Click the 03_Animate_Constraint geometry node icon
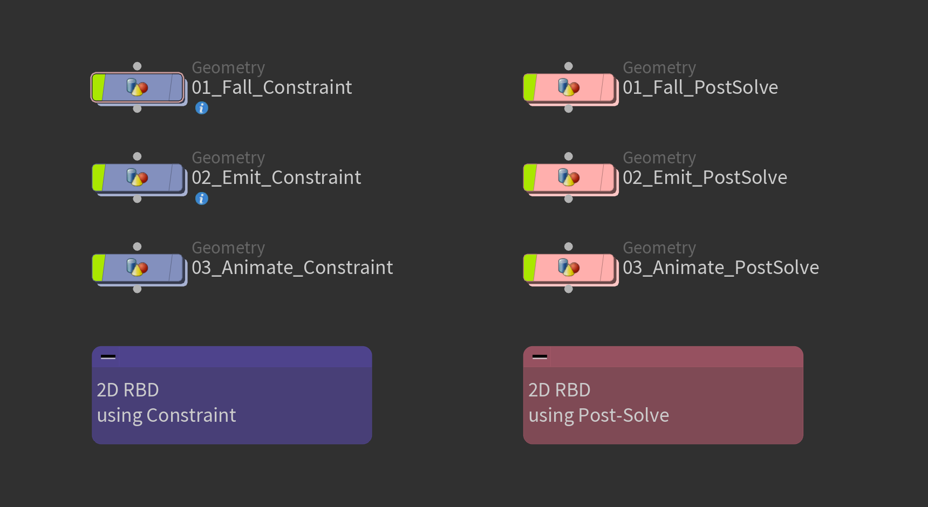This screenshot has width=928, height=507. [x=137, y=268]
